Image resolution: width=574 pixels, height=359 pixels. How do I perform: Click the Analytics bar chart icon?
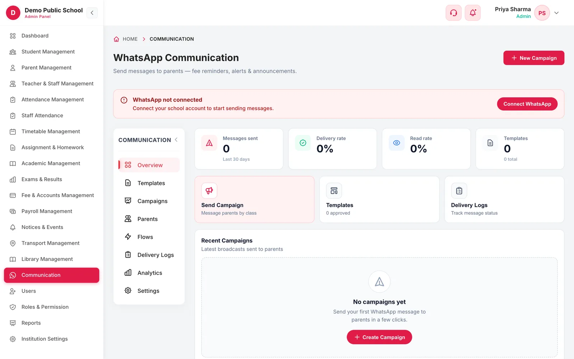[128, 272]
